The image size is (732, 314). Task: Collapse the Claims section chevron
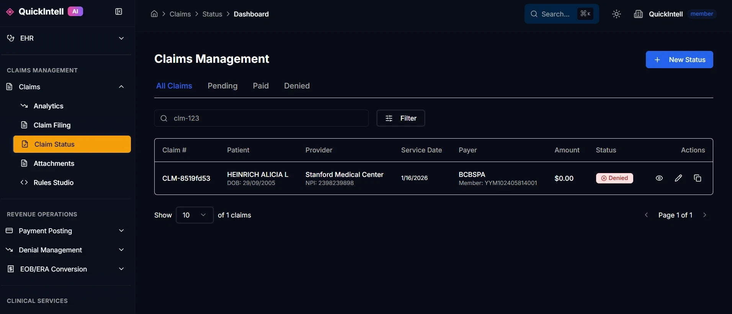pos(121,87)
